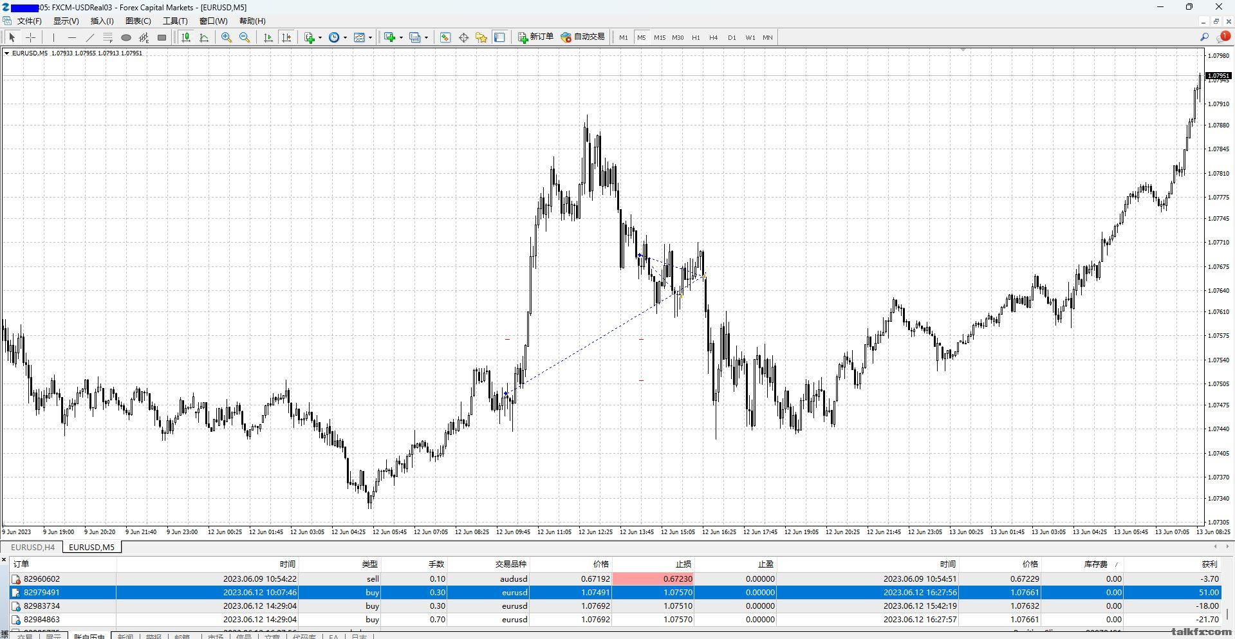Select the arrow cursor tool

12,37
